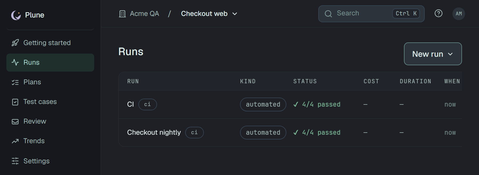Click the COST column header
Screen dimensions: 479x175
pos(371,81)
